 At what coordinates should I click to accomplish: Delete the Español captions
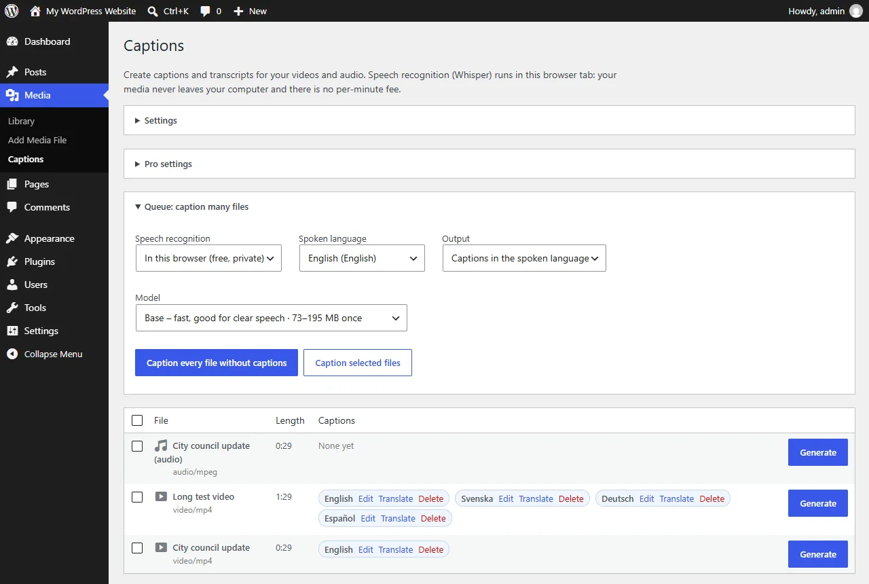coord(433,518)
